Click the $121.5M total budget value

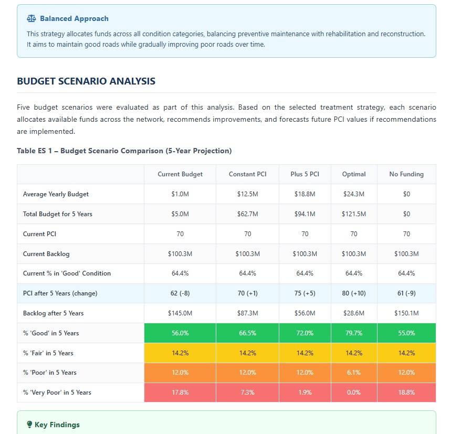[353, 214]
